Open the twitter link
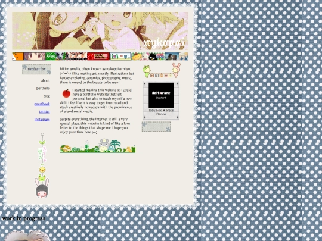The width and height of the screenshot is (322, 241). click(45, 112)
